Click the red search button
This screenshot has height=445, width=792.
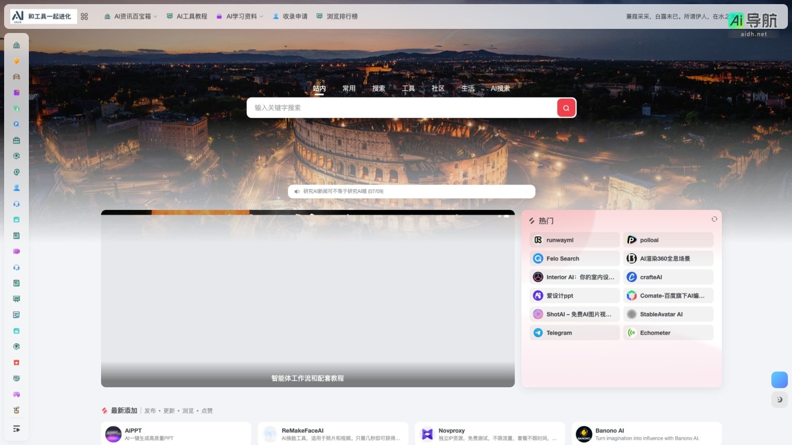click(566, 107)
